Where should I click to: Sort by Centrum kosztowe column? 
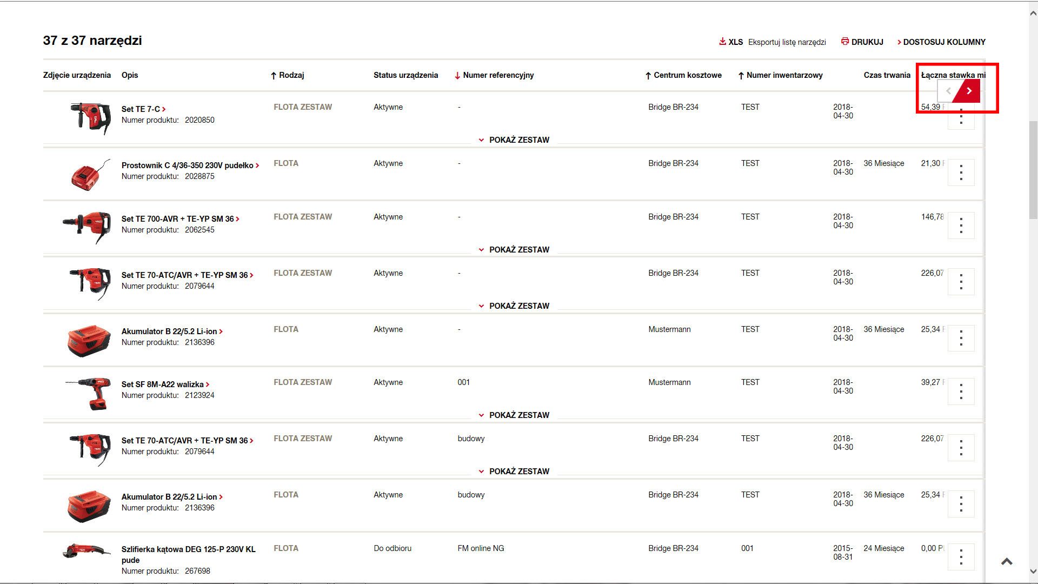(687, 75)
